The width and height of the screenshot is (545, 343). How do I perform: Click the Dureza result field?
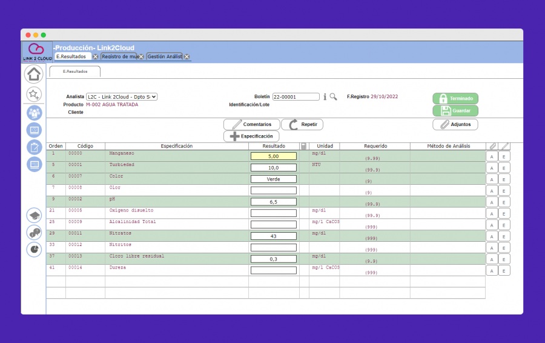point(274,270)
